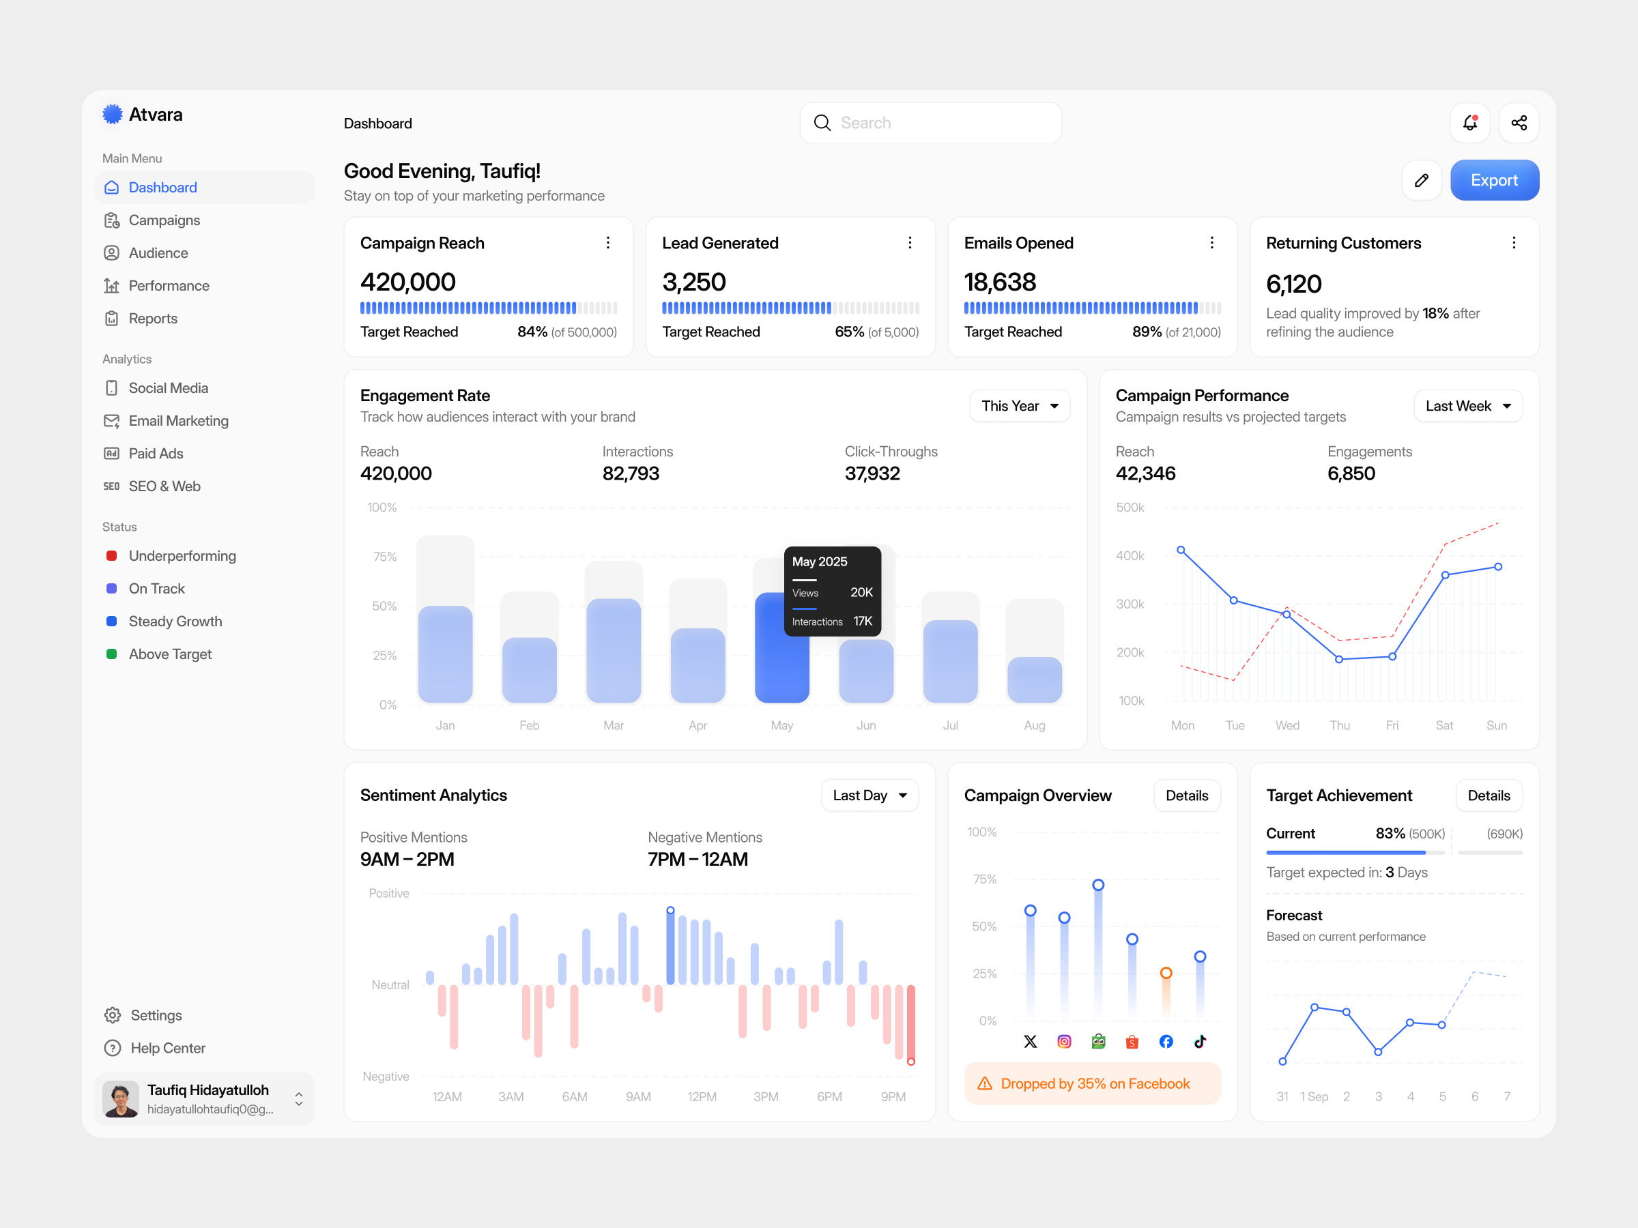The height and width of the screenshot is (1228, 1638).
Task: Select Dashboard in the Main Menu
Action: click(x=162, y=188)
